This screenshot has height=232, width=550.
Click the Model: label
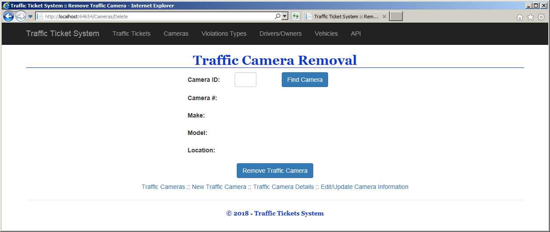coord(197,133)
